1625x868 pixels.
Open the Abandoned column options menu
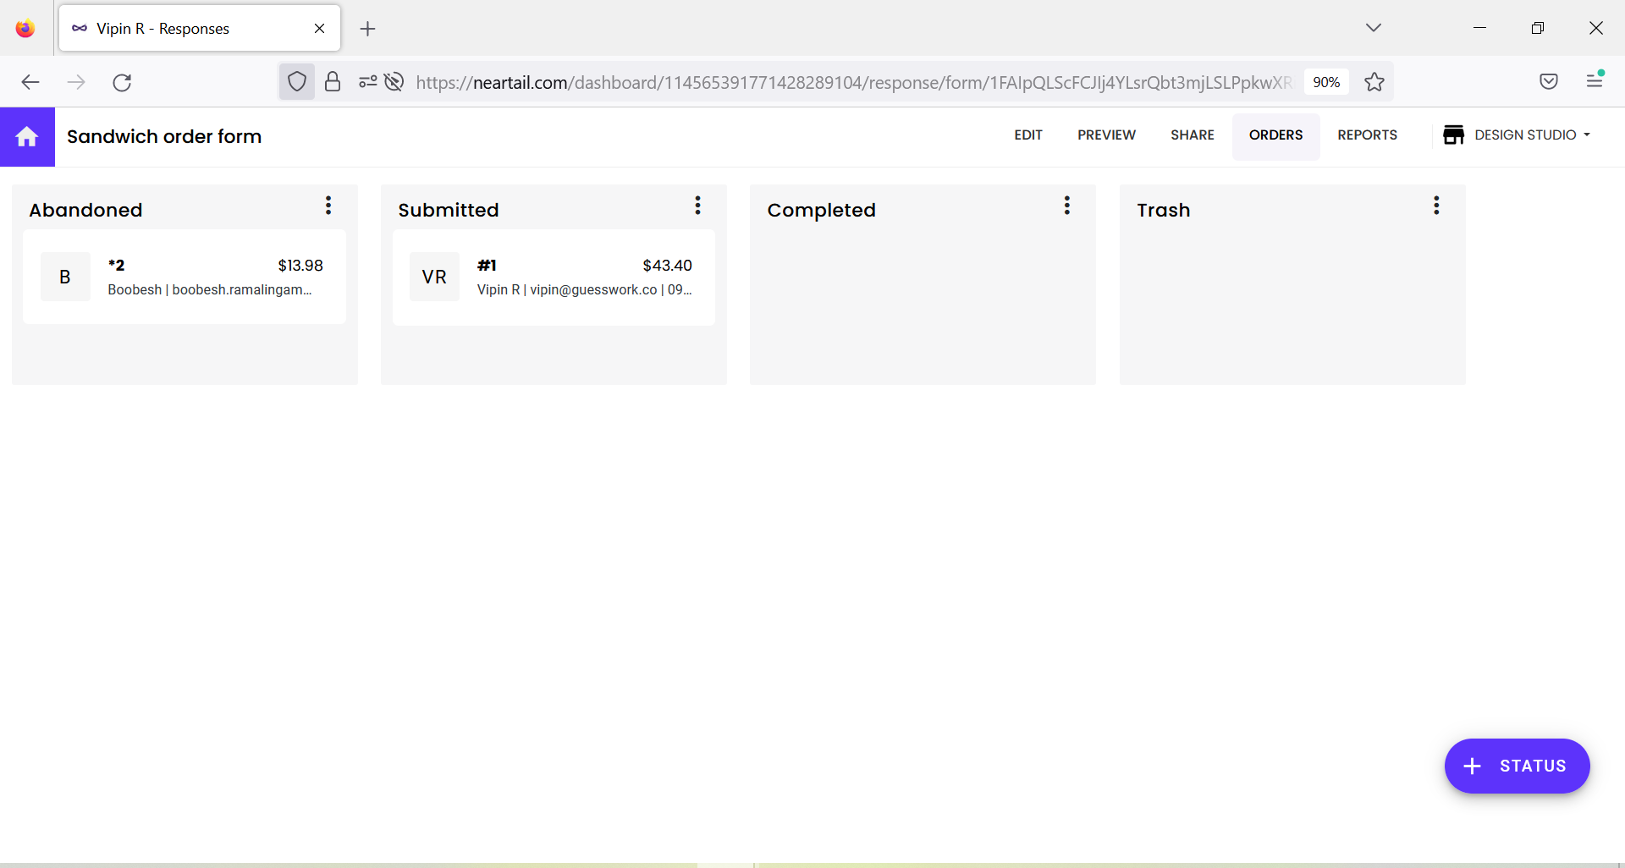[x=328, y=205]
